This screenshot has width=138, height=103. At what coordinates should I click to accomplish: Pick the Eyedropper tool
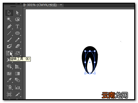[x=9, y=80]
